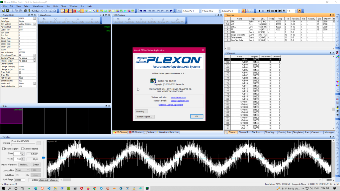340x191 pixels.
Task: Click the System Report... button
Action: point(144,116)
